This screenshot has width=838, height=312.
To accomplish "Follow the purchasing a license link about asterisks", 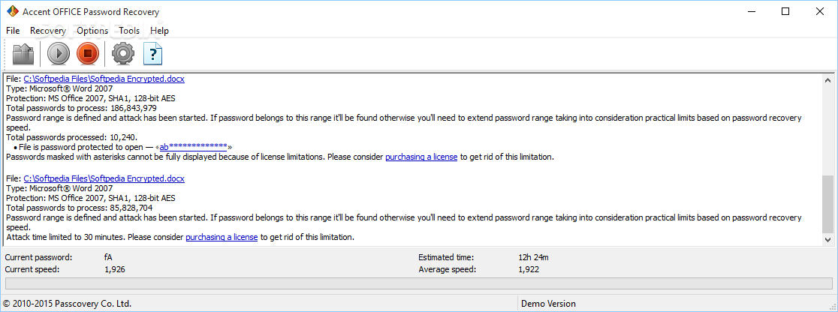I will (x=421, y=157).
